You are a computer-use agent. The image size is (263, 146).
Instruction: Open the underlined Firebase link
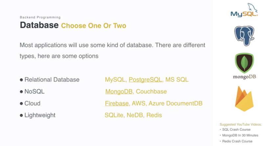(x=117, y=103)
